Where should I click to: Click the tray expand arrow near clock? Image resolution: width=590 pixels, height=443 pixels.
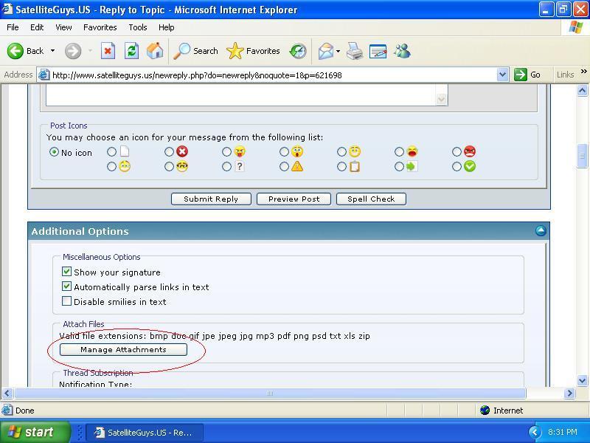point(535,432)
